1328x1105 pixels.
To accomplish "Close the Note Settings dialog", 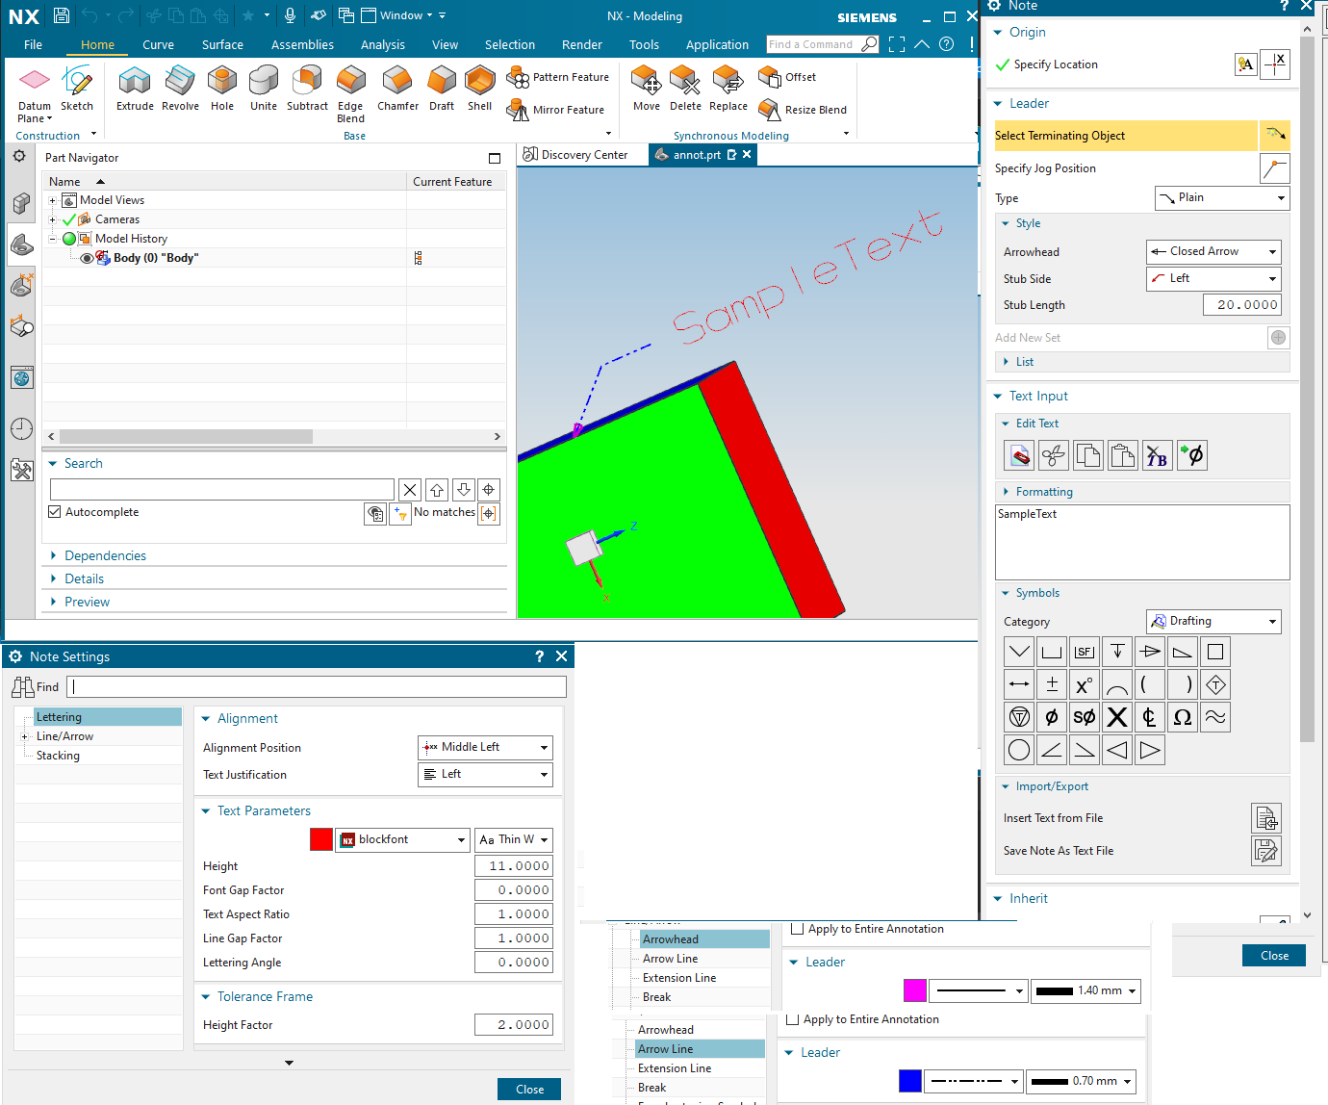I will (x=562, y=655).
